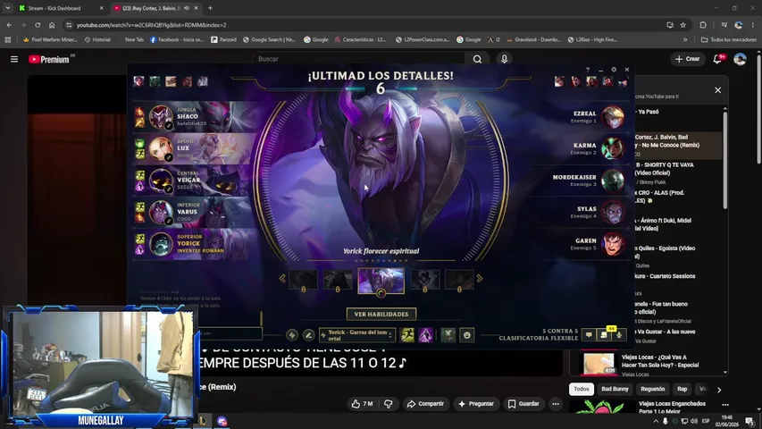
Task: Reload the current page
Action: click(38, 25)
